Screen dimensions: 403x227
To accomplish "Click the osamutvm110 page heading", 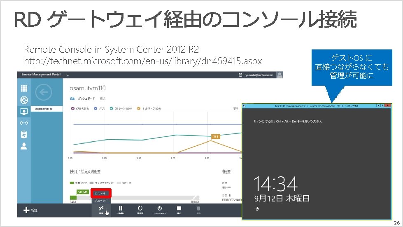I will tap(88, 88).
